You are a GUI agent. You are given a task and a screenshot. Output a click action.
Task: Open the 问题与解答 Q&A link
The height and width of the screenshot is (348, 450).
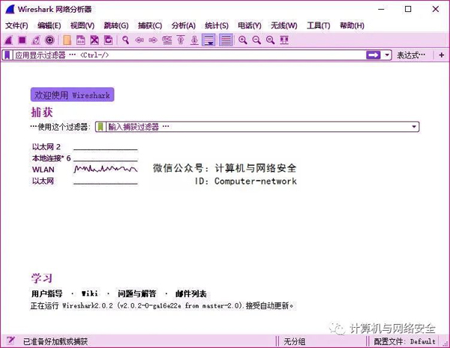pyautogui.click(x=137, y=293)
